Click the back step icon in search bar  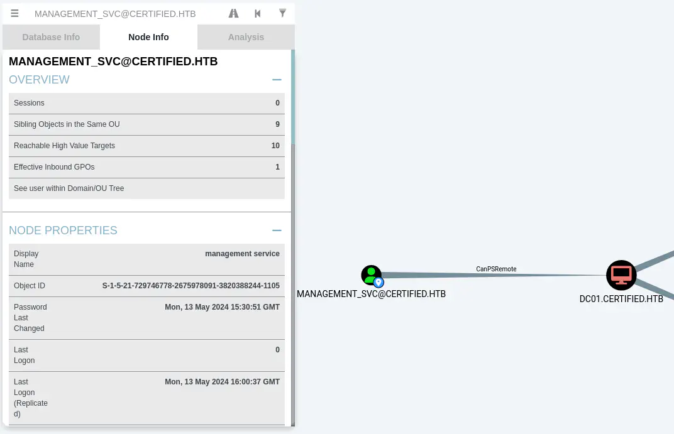pyautogui.click(x=258, y=13)
